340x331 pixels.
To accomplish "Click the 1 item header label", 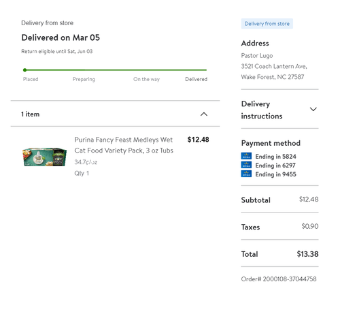I will coord(31,114).
